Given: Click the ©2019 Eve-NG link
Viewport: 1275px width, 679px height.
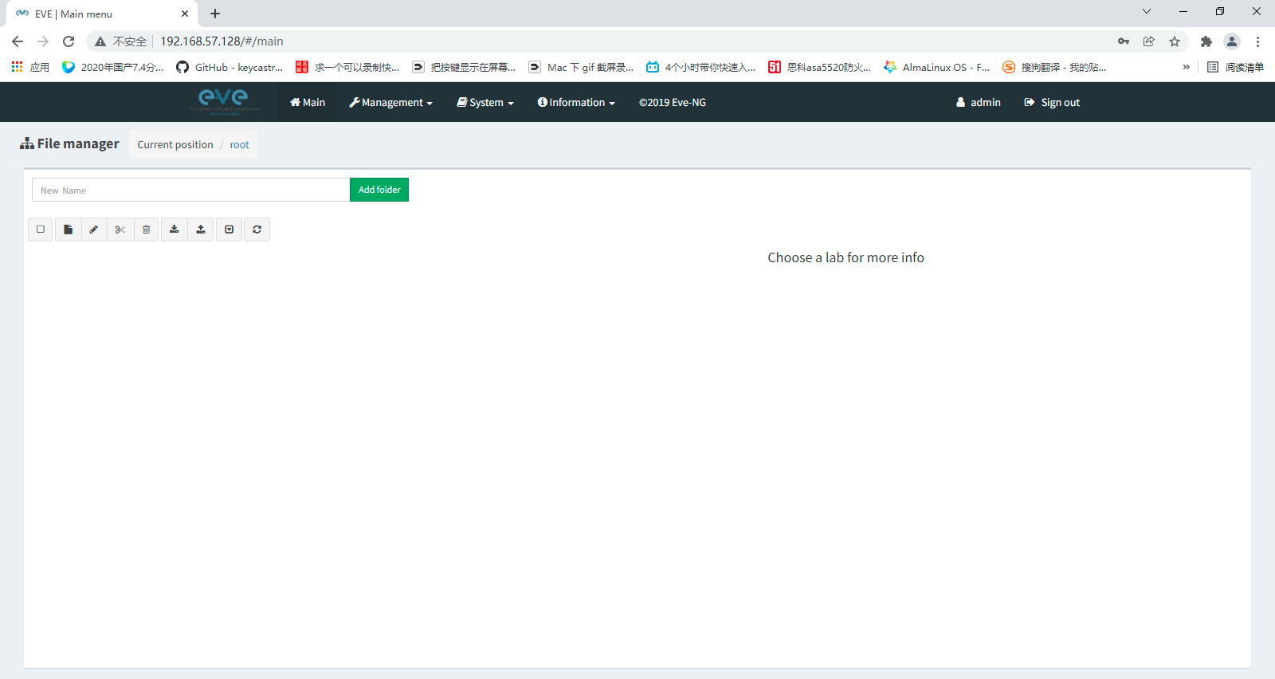Looking at the screenshot, I should tap(673, 102).
